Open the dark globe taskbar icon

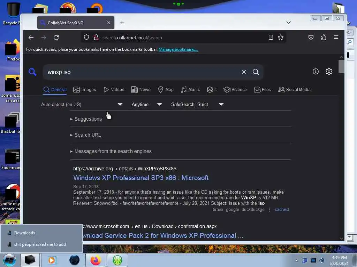coord(75,260)
